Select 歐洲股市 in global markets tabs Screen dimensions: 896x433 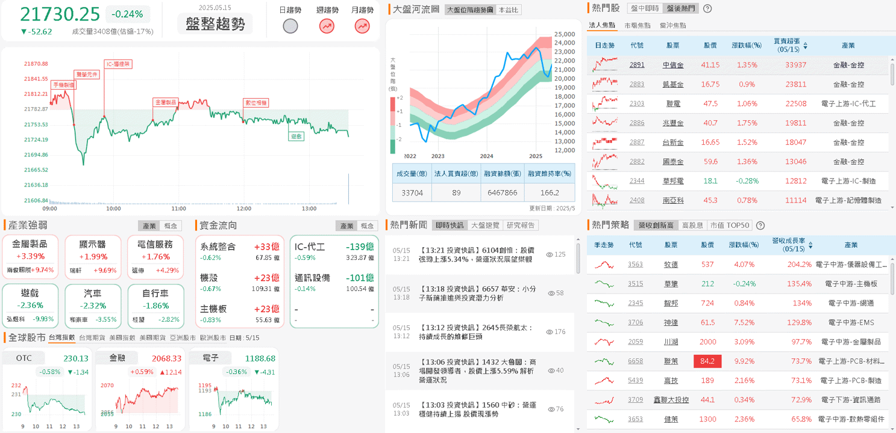213,338
